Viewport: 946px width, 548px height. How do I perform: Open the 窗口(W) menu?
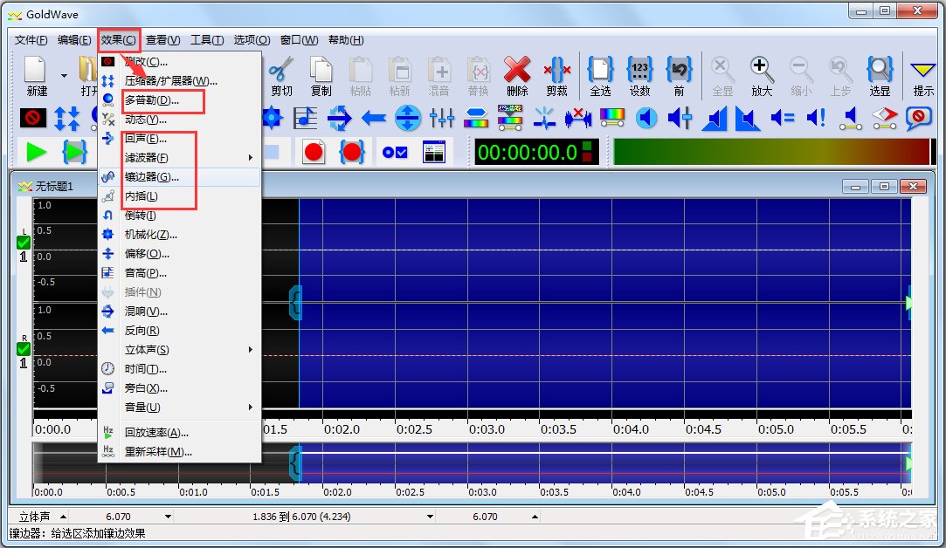(x=300, y=40)
